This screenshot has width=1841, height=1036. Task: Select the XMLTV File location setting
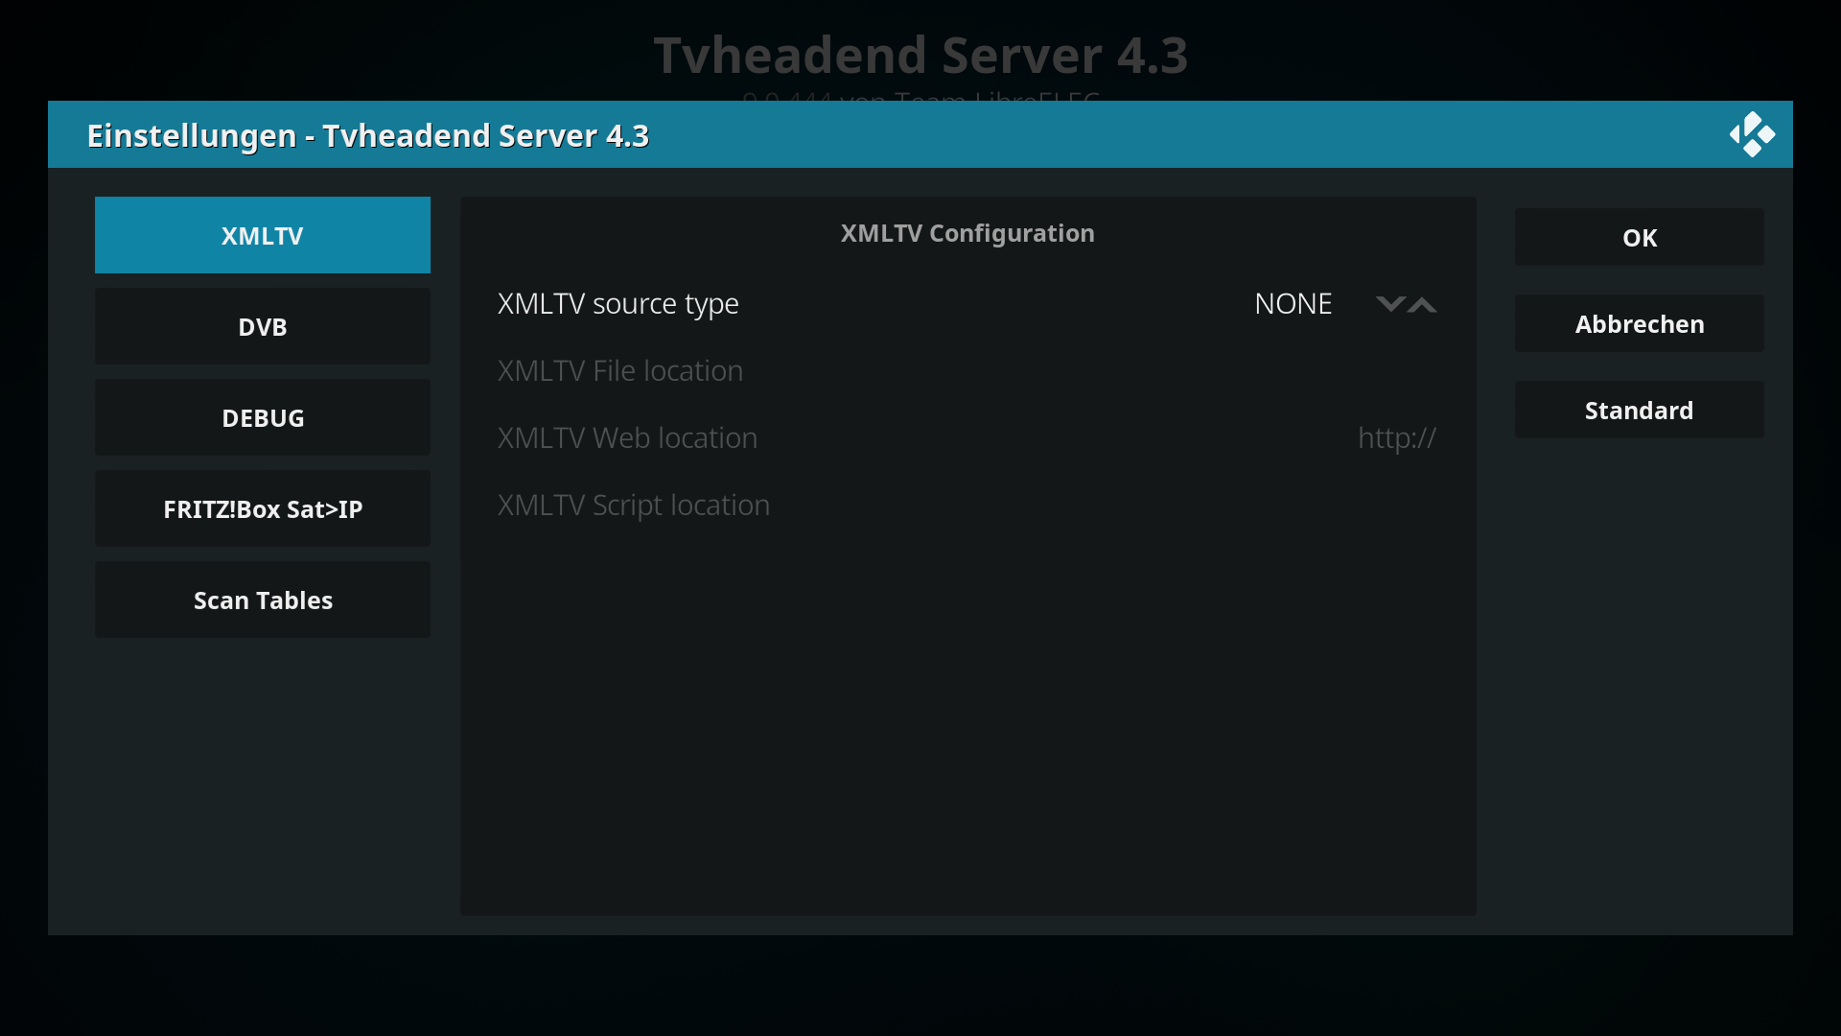tap(967, 371)
